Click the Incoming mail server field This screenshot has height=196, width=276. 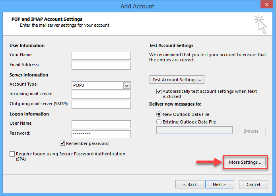click(101, 95)
